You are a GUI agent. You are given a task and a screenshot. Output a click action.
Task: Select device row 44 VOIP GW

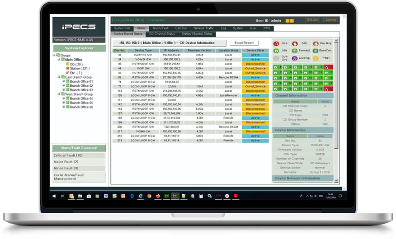(191, 68)
